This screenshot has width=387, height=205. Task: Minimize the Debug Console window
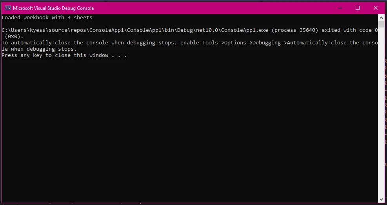[x=340, y=8]
